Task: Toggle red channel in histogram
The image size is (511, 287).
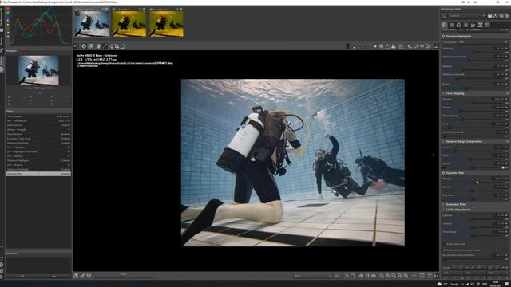Action: (8, 9)
